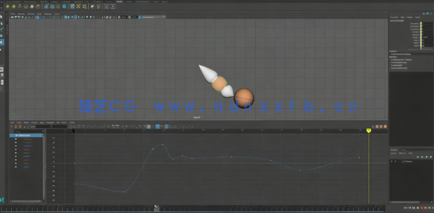Open Camera Attributes from viewport toolbar
The image size is (434, 213).
click(19, 17)
